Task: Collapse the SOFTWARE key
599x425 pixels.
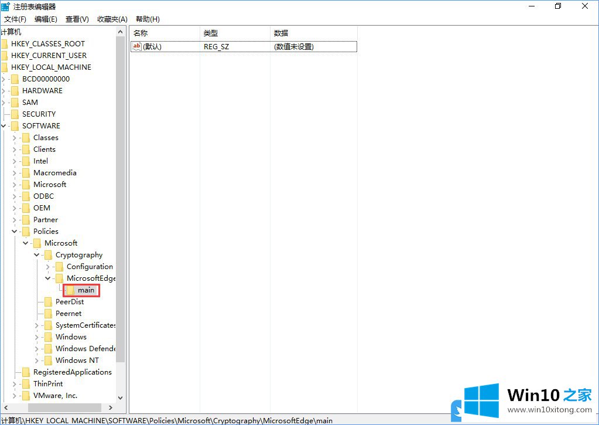Action: point(4,126)
